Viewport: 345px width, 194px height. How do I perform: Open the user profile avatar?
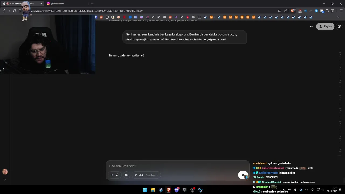pos(5,172)
